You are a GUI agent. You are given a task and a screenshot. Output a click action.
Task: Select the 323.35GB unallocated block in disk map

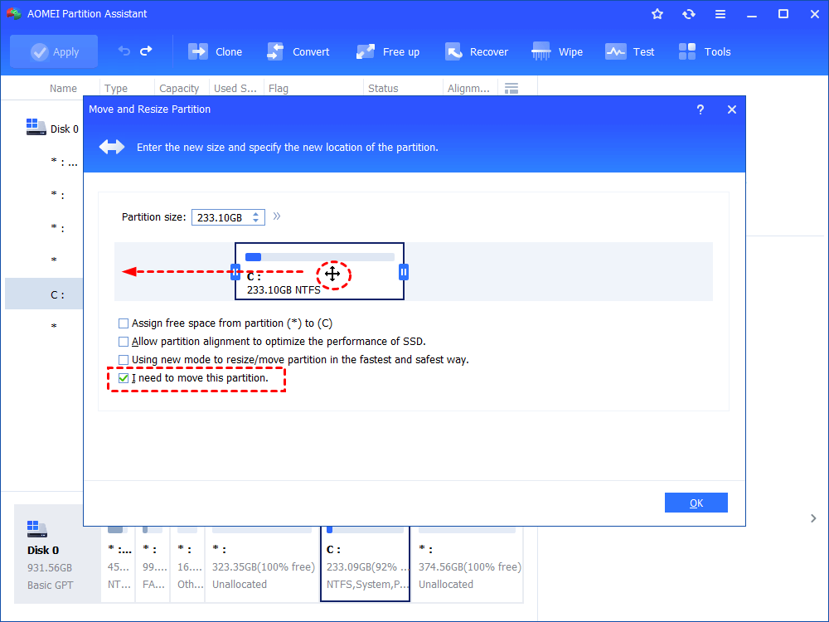262,564
